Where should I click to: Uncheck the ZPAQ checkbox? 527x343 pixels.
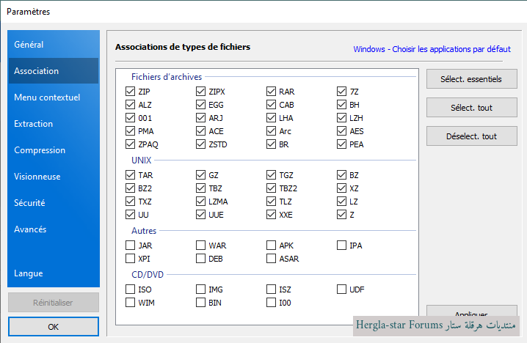click(130, 144)
